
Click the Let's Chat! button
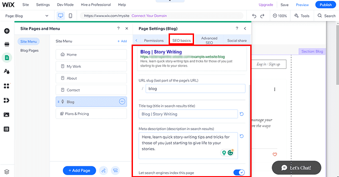click(x=297, y=168)
